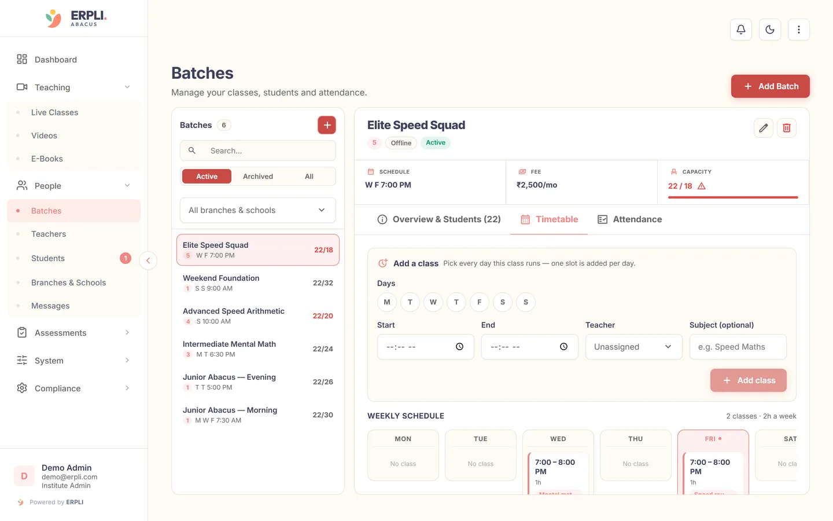Expand the Compliance section chevron

pyautogui.click(x=127, y=388)
